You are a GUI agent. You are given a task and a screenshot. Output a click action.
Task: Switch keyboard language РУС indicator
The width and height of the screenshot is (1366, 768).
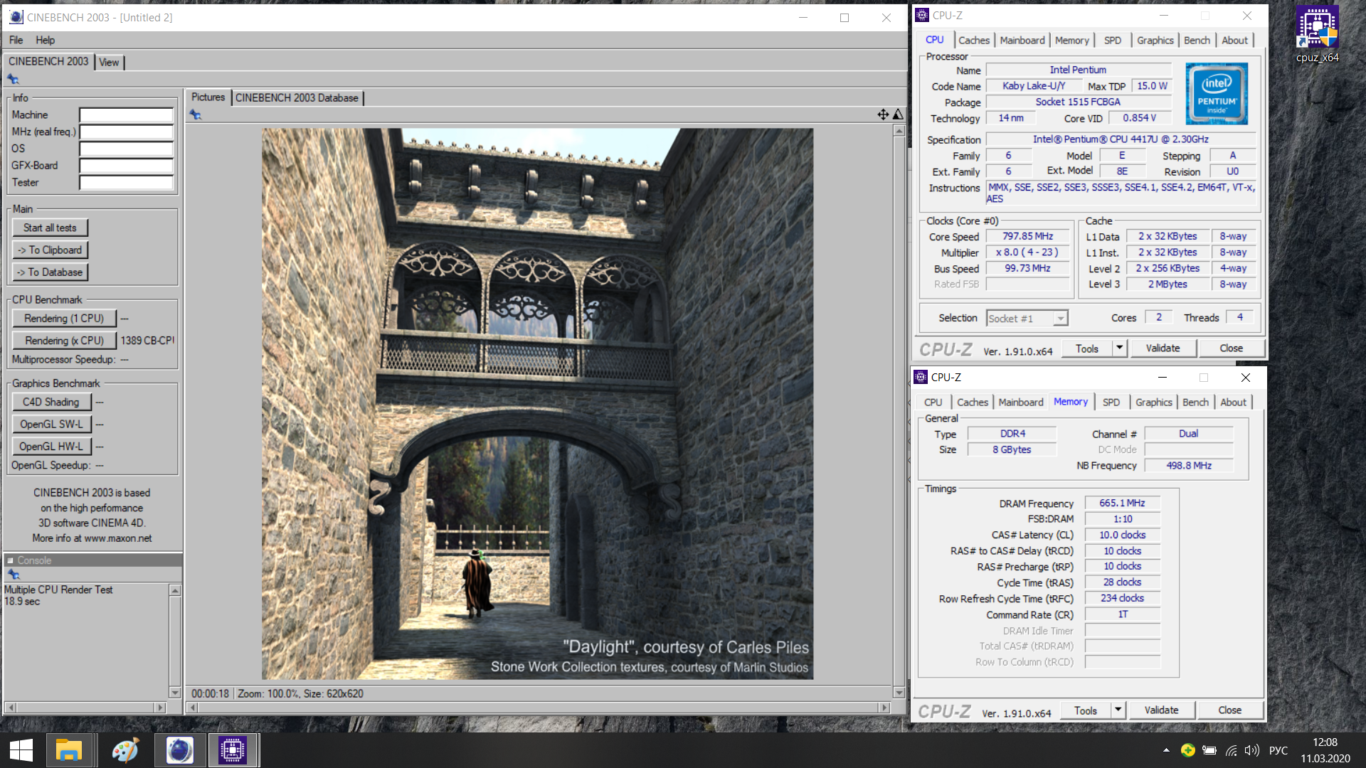tap(1278, 750)
